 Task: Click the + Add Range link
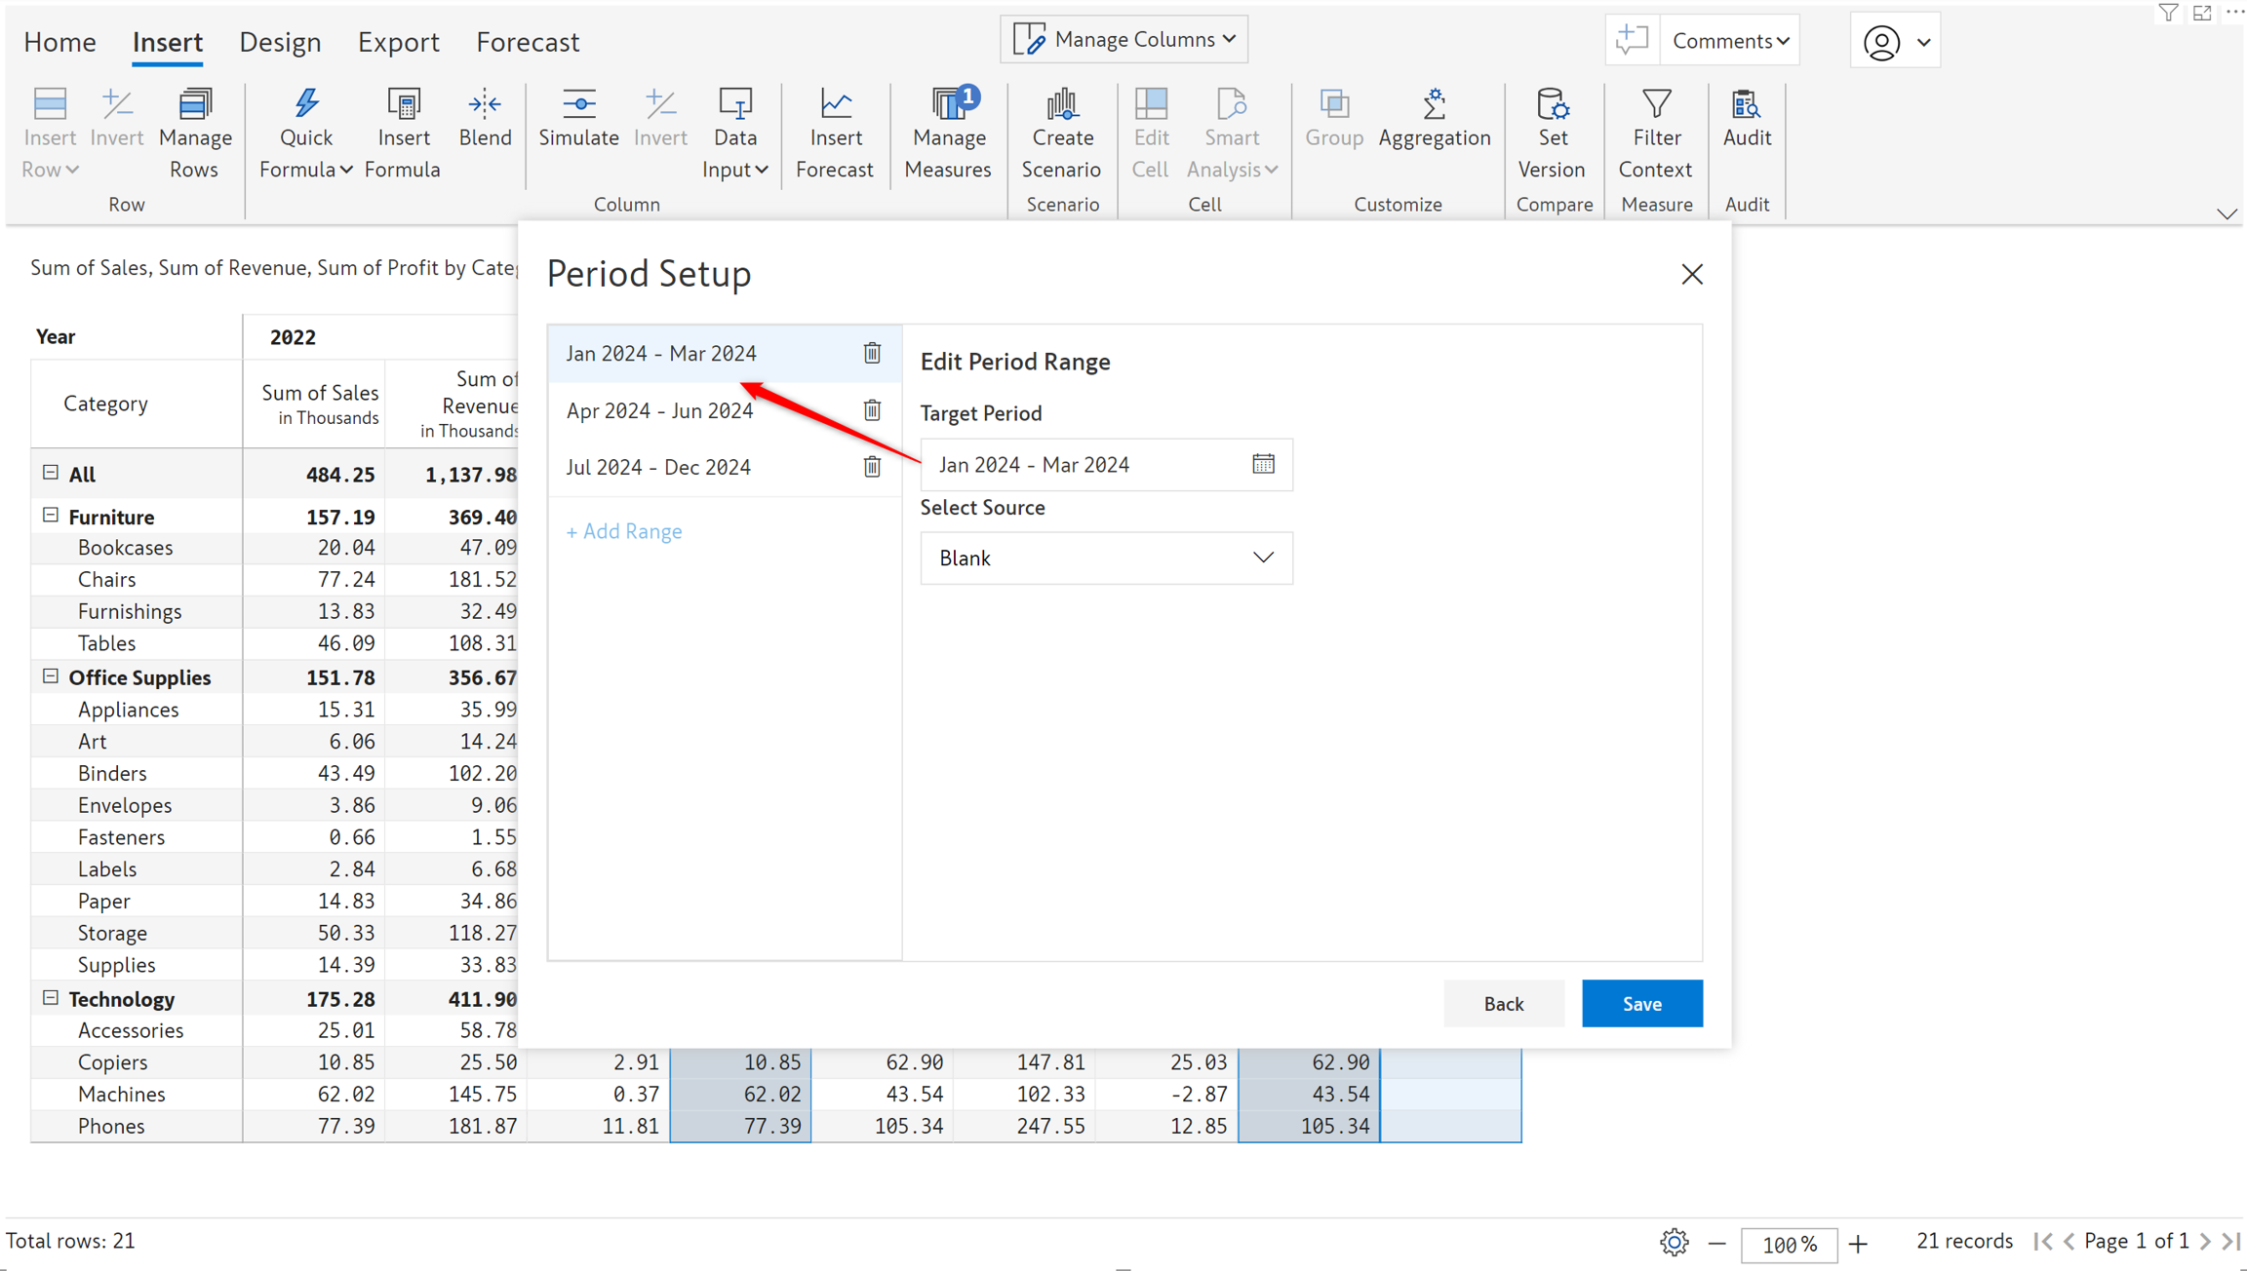pos(624,531)
